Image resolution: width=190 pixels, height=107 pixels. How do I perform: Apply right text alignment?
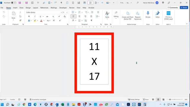click(x=85, y=16)
